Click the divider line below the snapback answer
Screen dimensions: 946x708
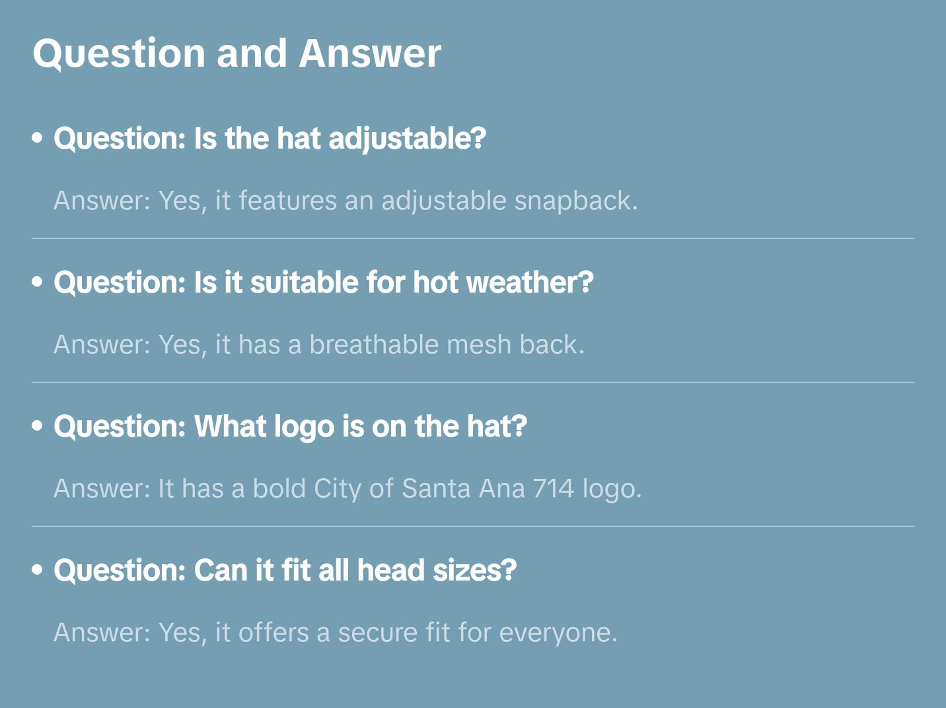click(473, 238)
